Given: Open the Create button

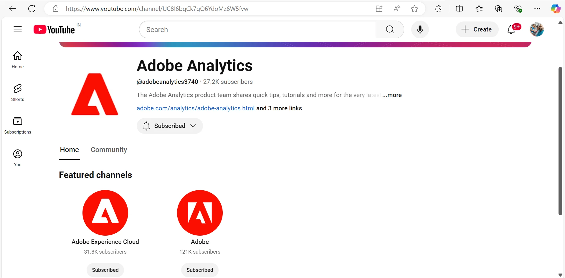Looking at the screenshot, I should point(477,29).
